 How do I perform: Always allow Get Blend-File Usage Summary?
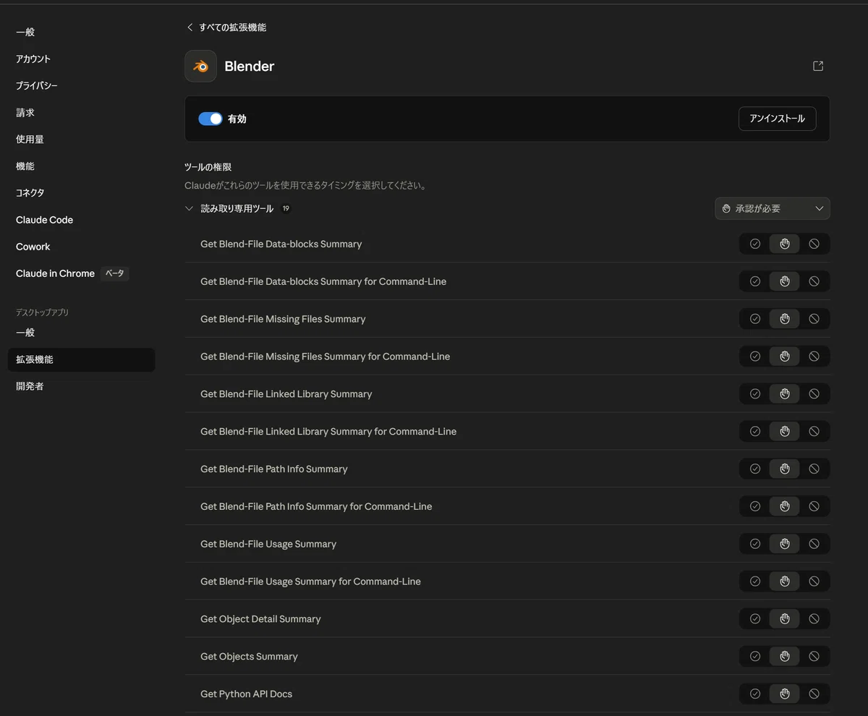coord(755,544)
